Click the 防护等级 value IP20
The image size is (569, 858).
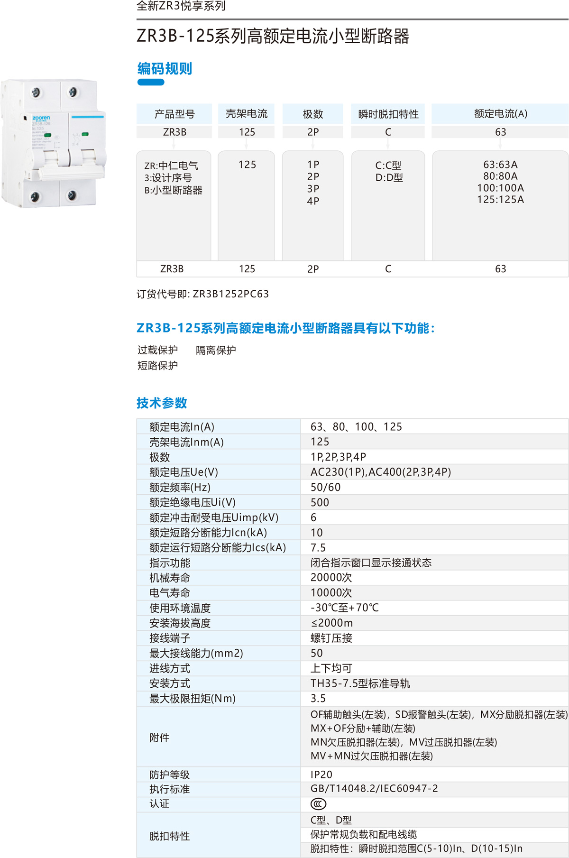point(321,775)
